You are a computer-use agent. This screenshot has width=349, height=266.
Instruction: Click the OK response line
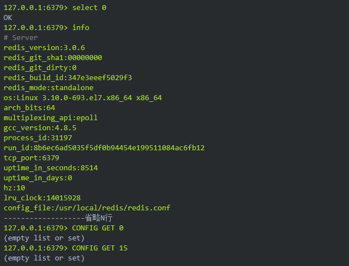tap(8, 18)
